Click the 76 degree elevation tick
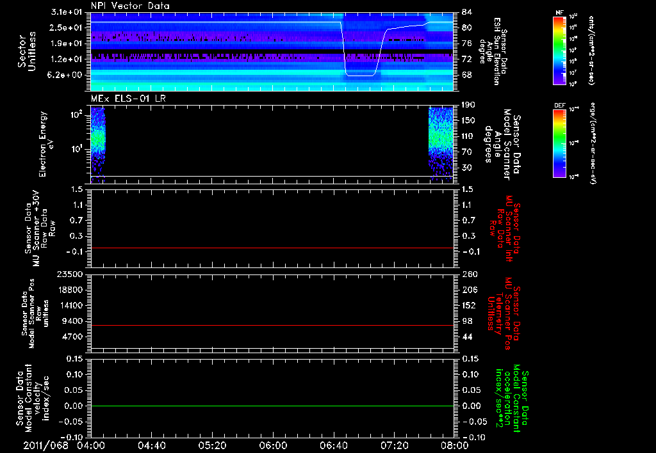This screenshot has height=453, width=656. click(x=466, y=44)
